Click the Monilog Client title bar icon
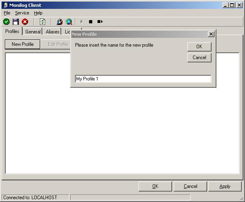 (x=6, y=5)
